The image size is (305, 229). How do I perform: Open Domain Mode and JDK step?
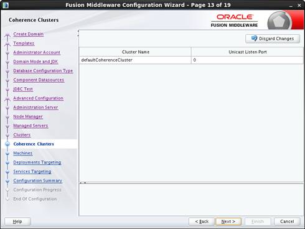click(x=35, y=62)
